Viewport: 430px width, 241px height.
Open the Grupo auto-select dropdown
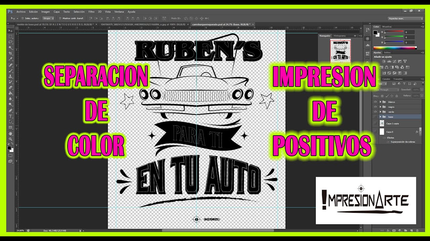(x=48, y=18)
